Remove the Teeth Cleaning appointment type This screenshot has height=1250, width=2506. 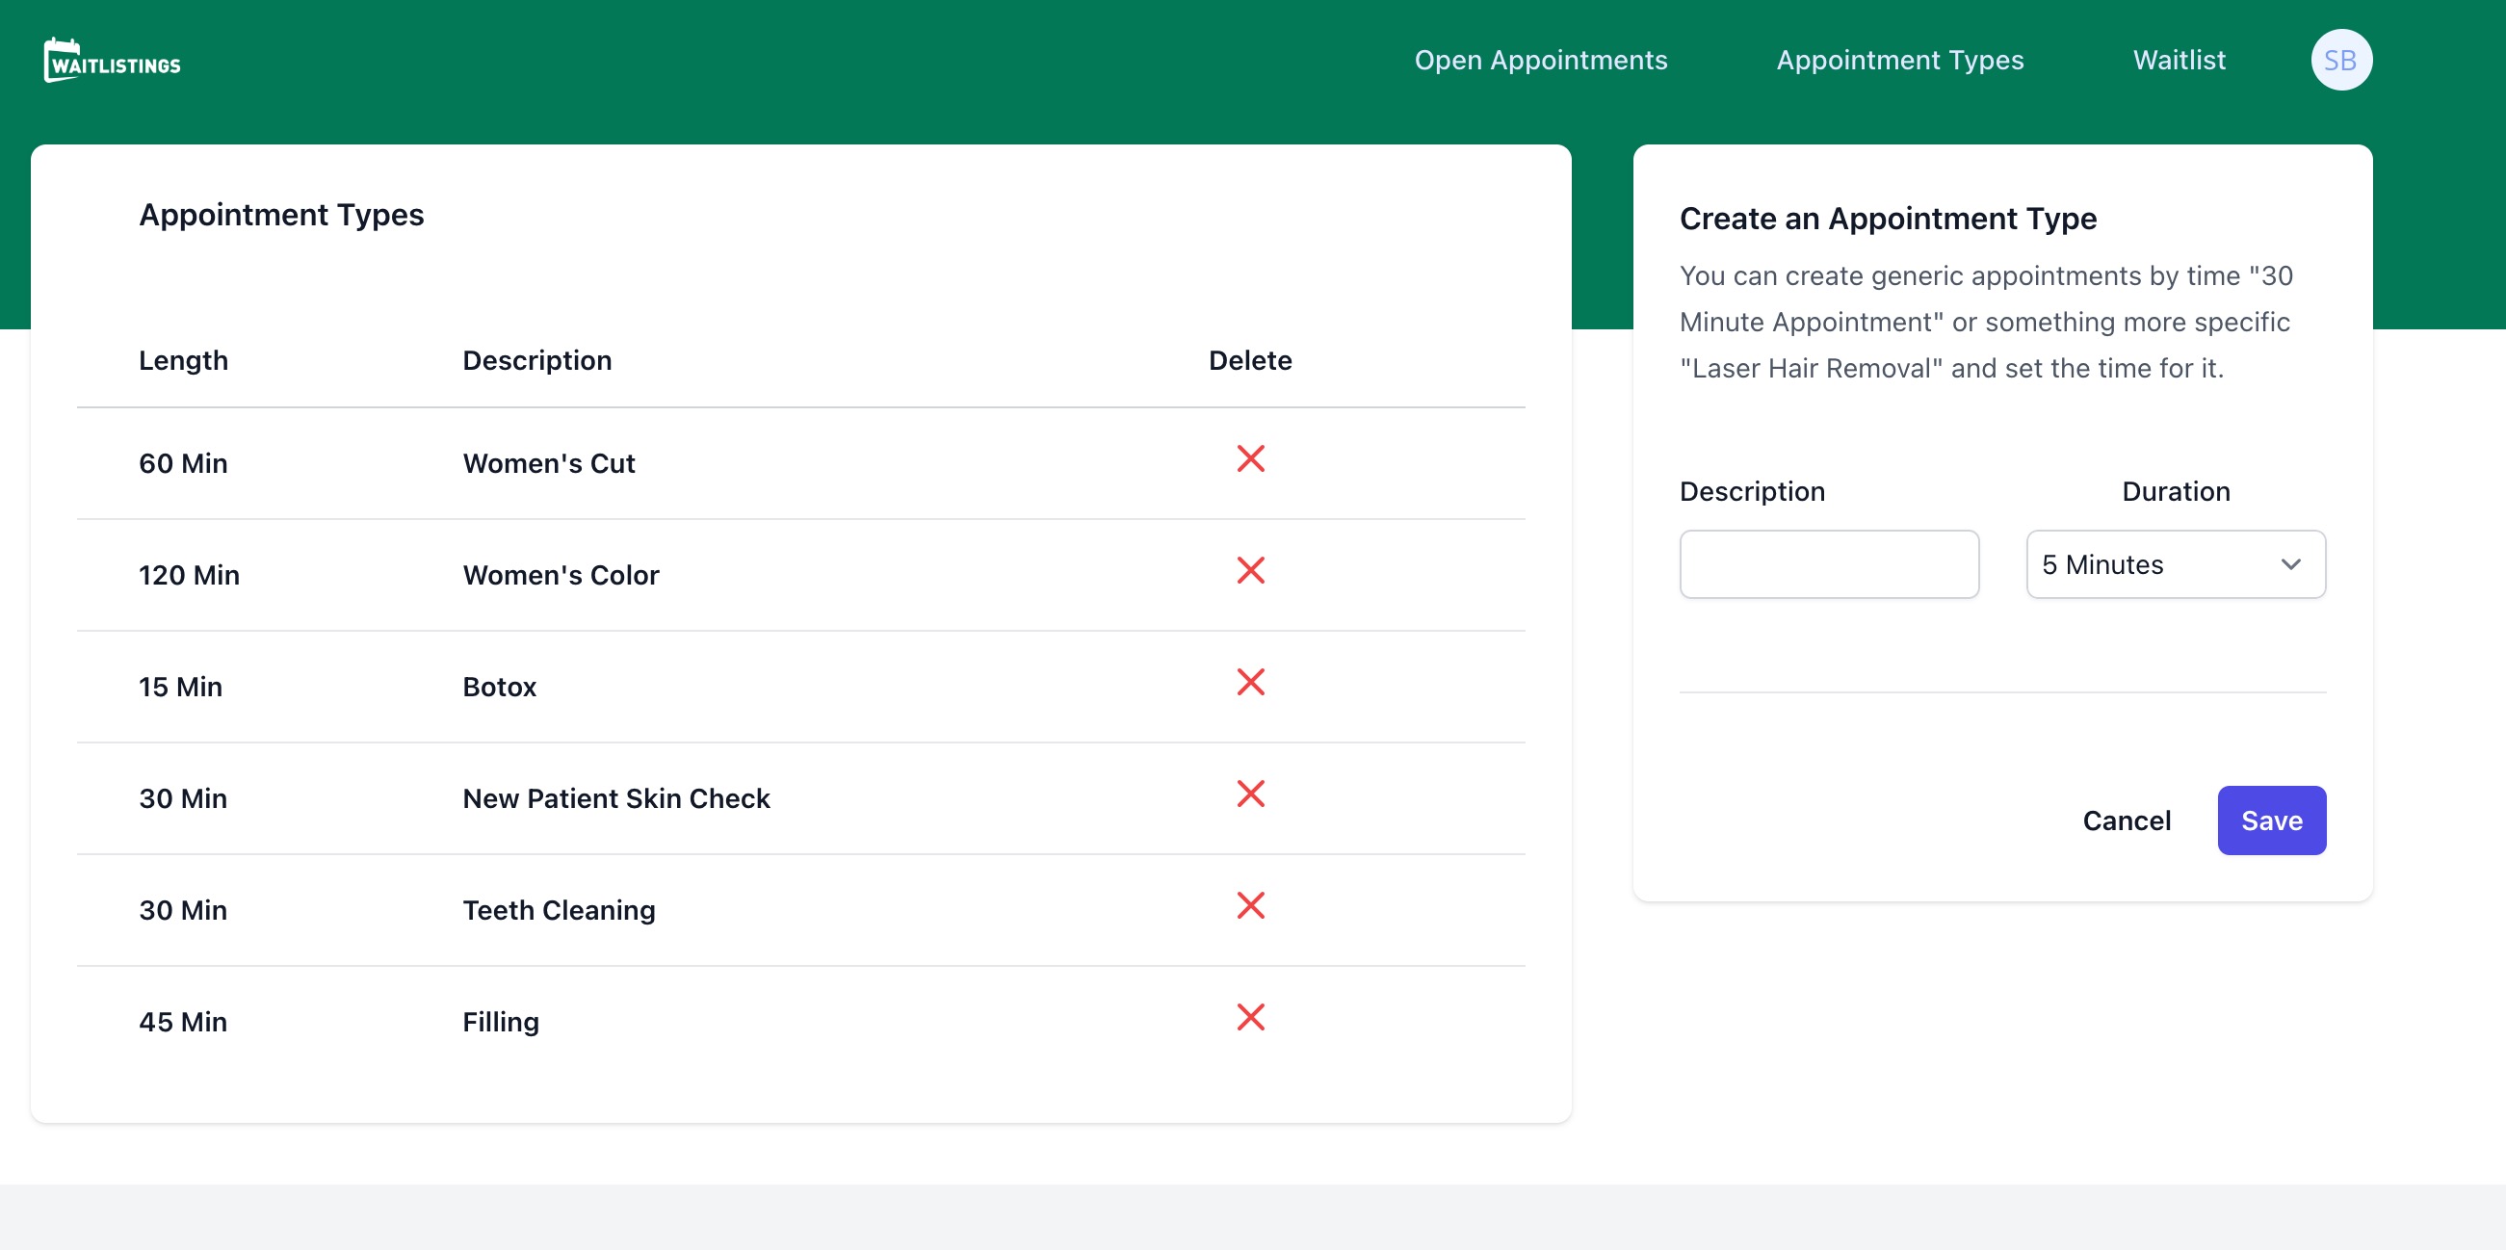coord(1250,905)
